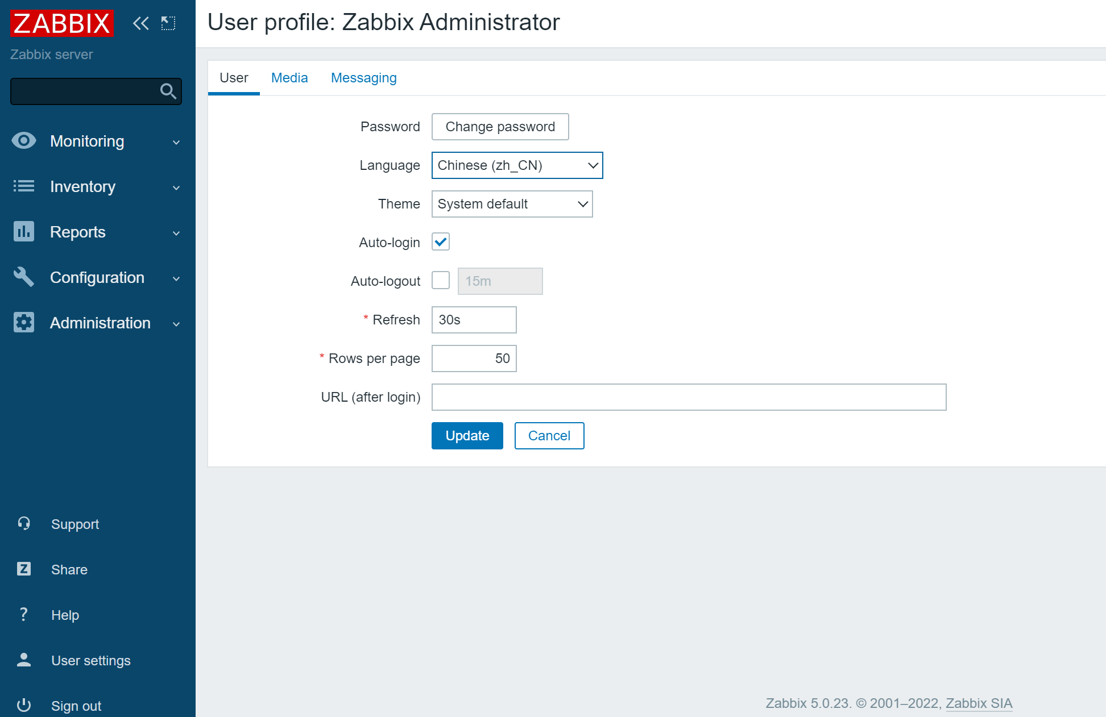Click the search magnifier icon
The image size is (1106, 717).
168,91
